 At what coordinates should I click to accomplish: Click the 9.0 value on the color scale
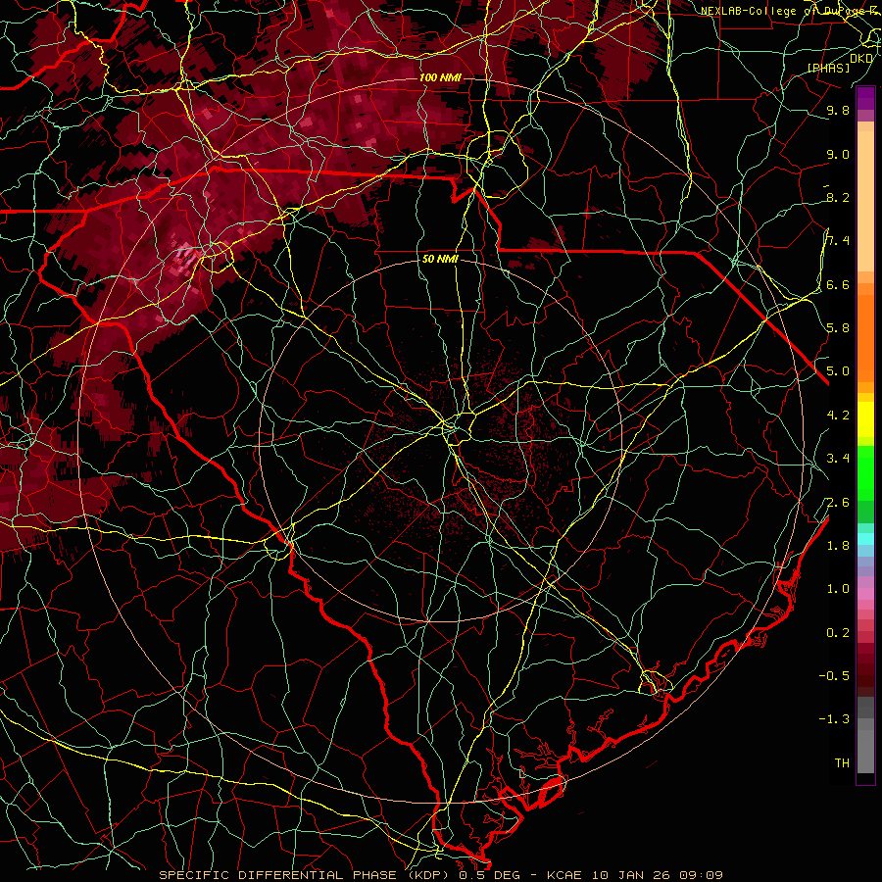click(x=838, y=154)
